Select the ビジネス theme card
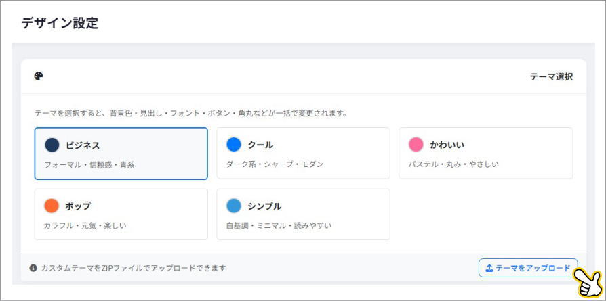The height and width of the screenshot is (301, 606). coord(121,154)
